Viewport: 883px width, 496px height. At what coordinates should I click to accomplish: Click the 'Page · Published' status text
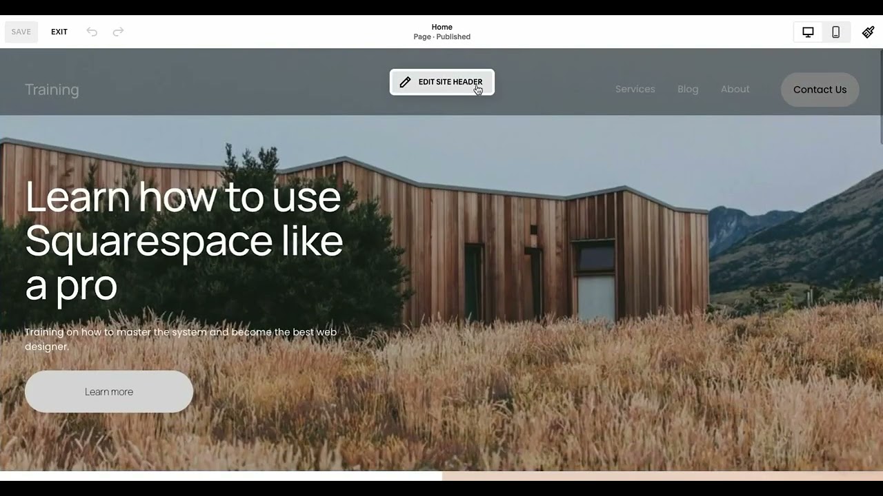point(441,37)
